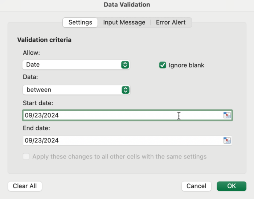Toggle the Ignore blank checkbox

163,65
